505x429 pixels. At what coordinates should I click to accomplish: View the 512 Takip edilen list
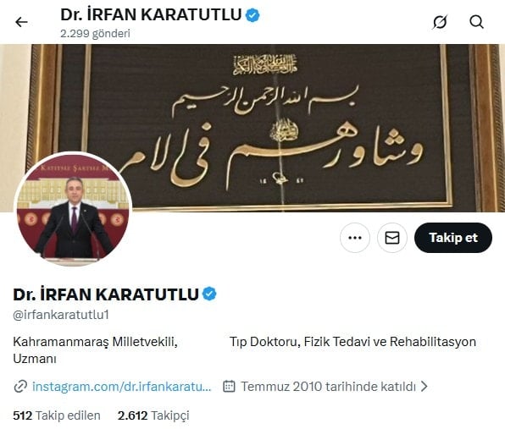[x=57, y=415]
